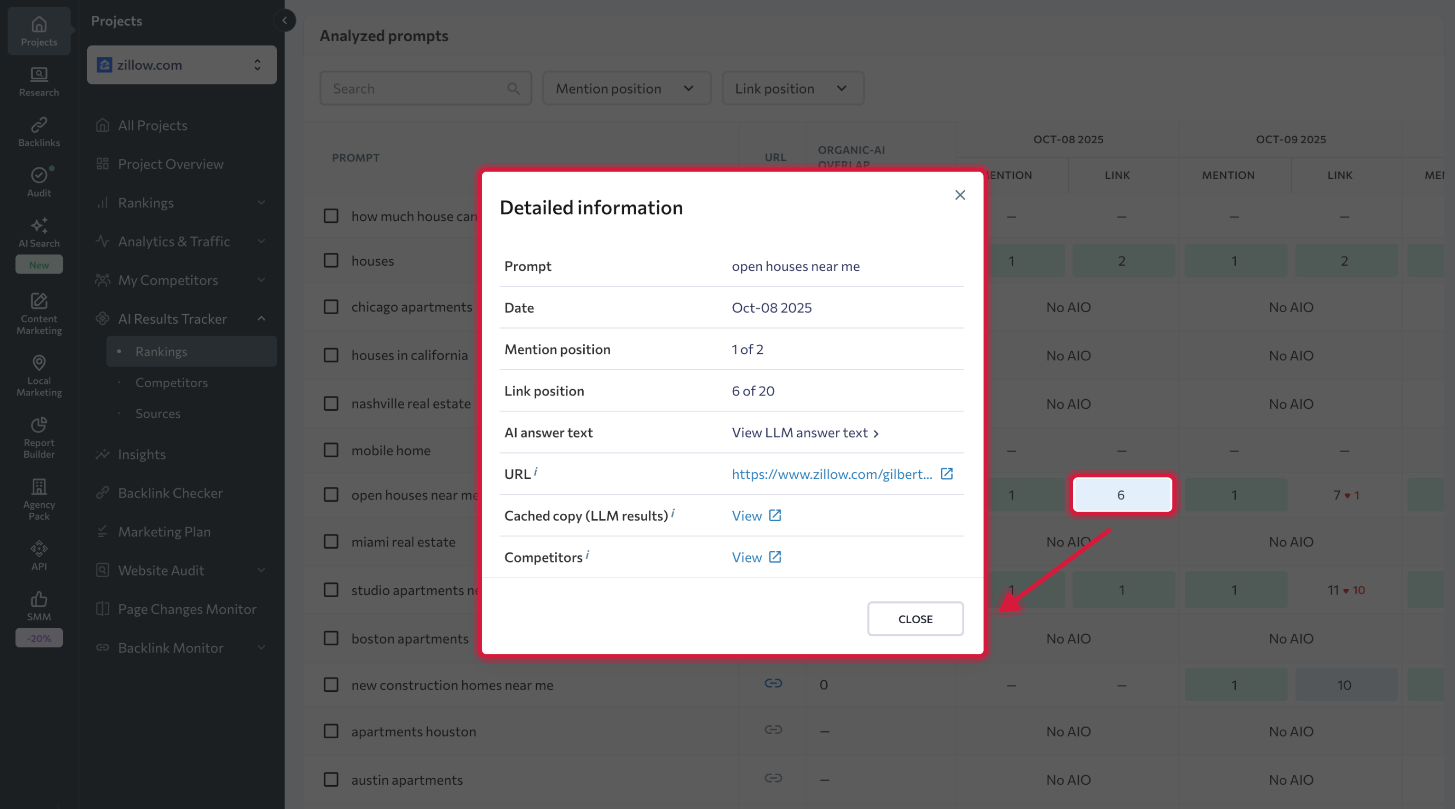This screenshot has width=1455, height=809.
Task: Select the austin apartments checkbox
Action: coord(331,779)
